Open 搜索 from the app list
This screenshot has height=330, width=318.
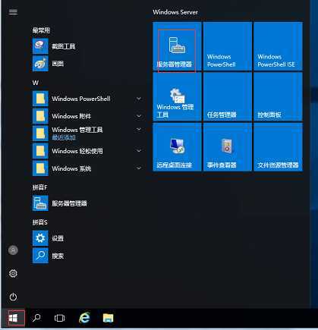click(x=48, y=256)
